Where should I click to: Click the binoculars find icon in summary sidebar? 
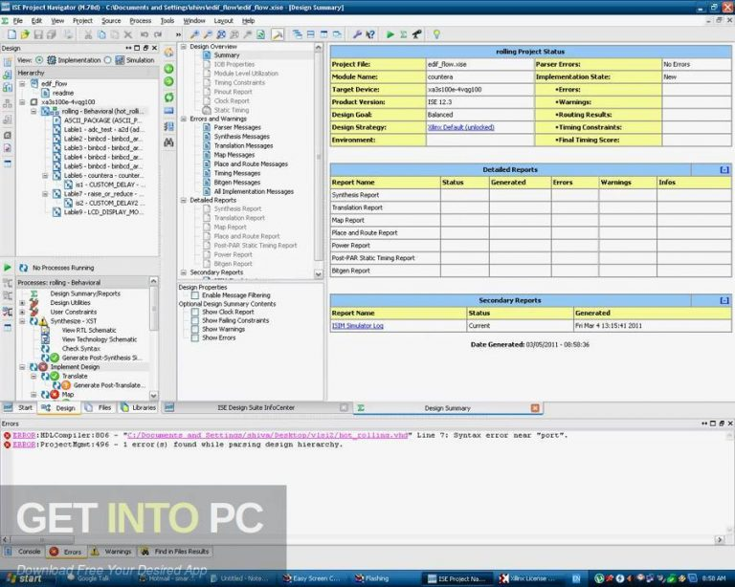click(168, 142)
